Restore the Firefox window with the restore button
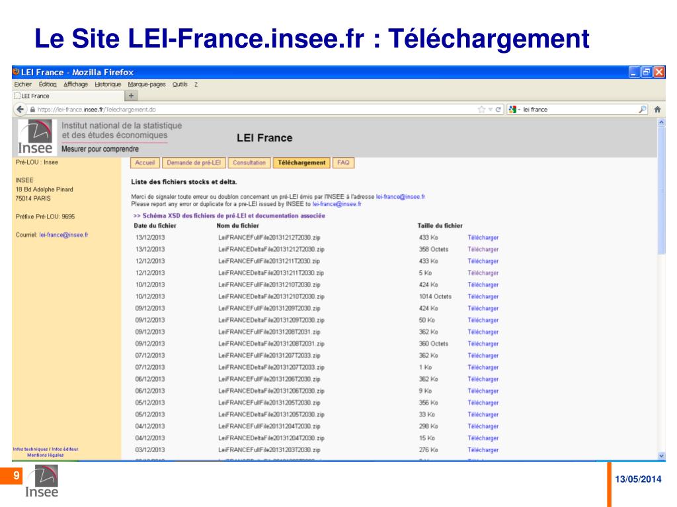 click(646, 72)
